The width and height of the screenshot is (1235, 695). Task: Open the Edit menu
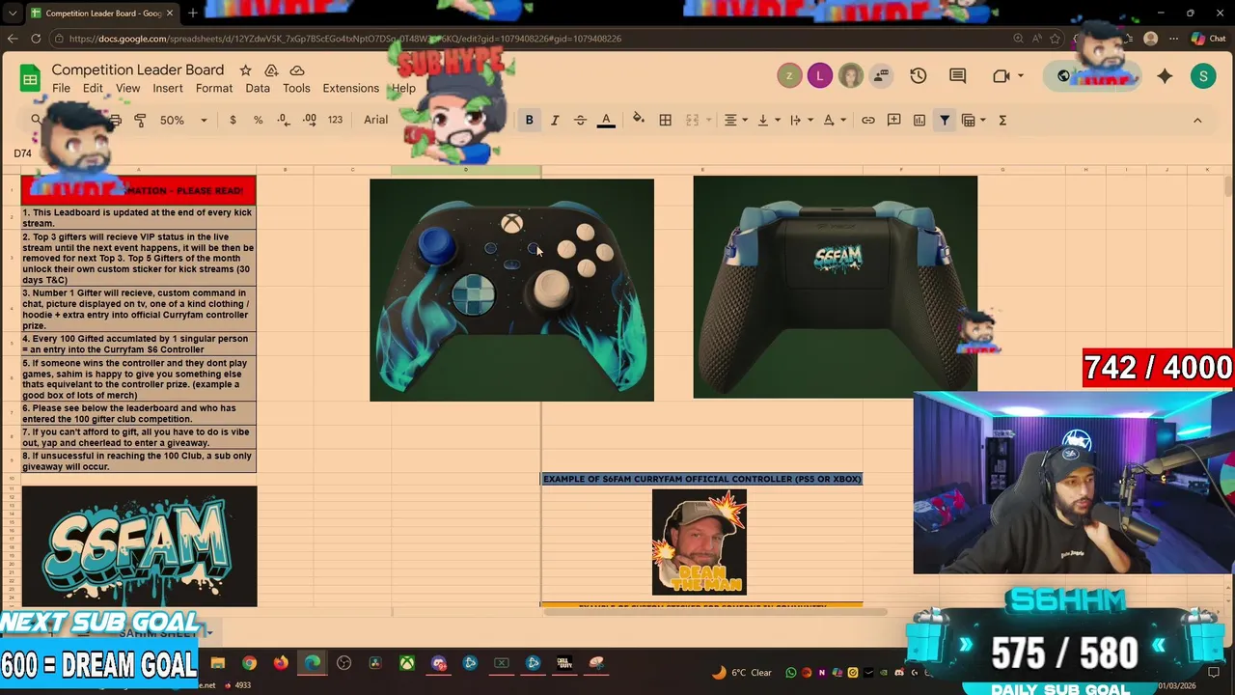(x=93, y=88)
